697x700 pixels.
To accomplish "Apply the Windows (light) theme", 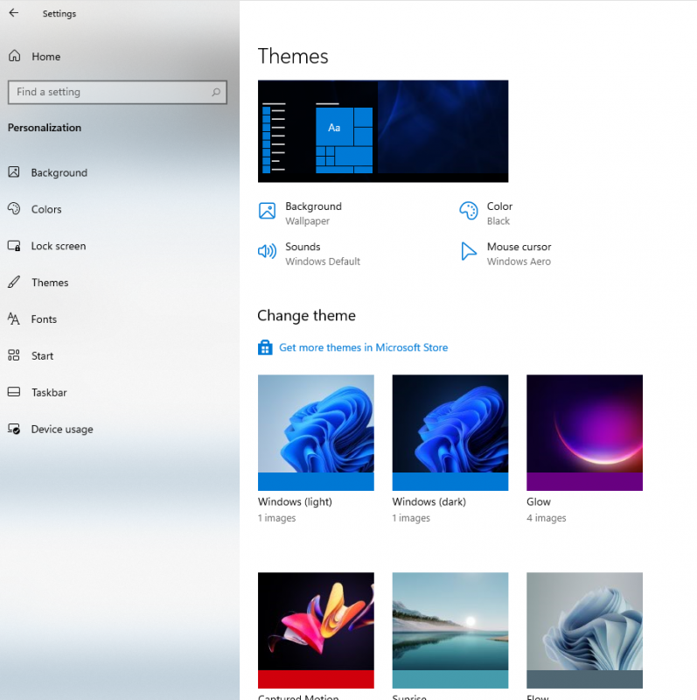I will click(316, 432).
